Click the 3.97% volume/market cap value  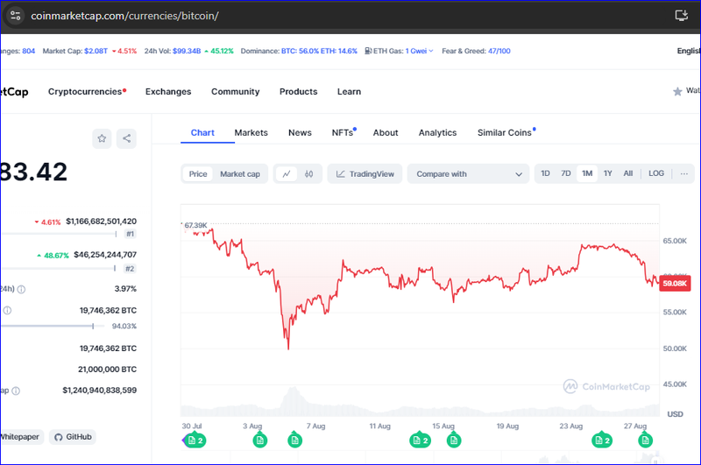click(125, 289)
